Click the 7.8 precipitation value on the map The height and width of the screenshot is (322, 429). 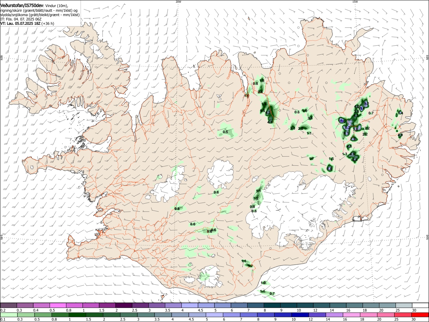coord(355,129)
